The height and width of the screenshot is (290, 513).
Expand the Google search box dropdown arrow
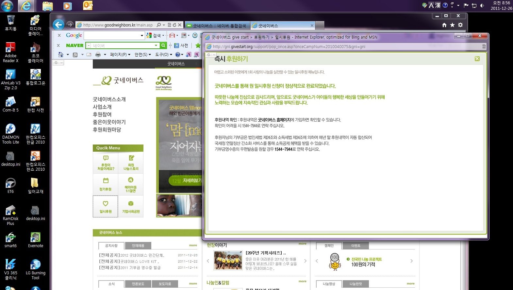[x=142, y=35]
